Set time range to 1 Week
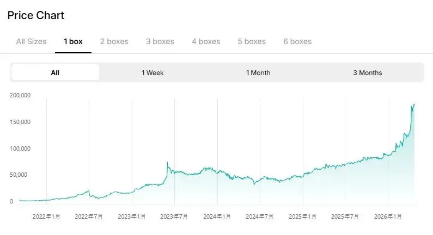The width and height of the screenshot is (433, 235). point(153,72)
